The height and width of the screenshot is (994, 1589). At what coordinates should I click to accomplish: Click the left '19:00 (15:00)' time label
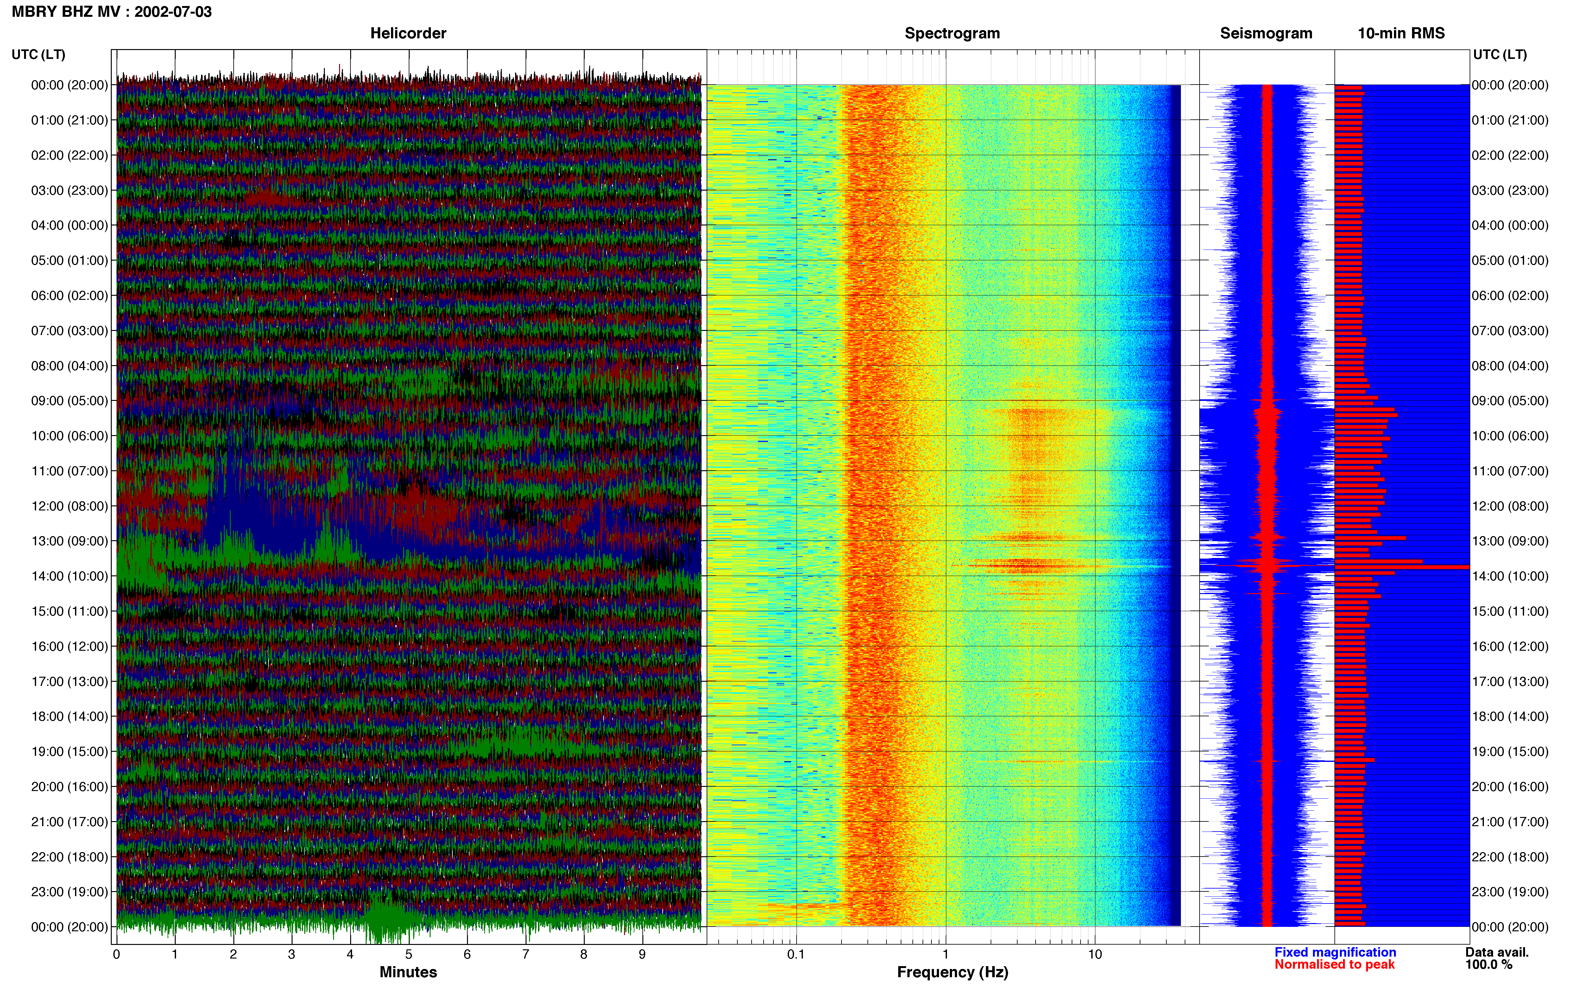[69, 751]
